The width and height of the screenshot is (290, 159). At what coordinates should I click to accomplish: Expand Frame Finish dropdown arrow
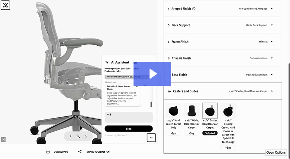pyautogui.click(x=272, y=42)
